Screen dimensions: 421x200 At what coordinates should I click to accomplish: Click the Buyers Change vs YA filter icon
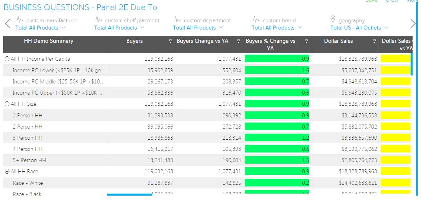coord(239,41)
